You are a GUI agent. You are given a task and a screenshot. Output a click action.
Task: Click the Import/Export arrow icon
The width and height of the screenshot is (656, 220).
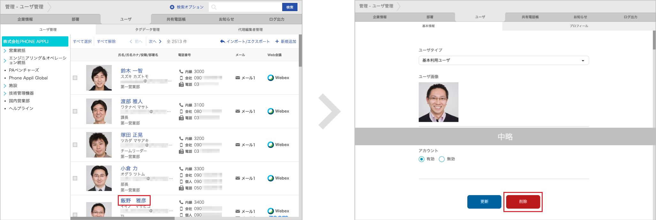tap(222, 41)
